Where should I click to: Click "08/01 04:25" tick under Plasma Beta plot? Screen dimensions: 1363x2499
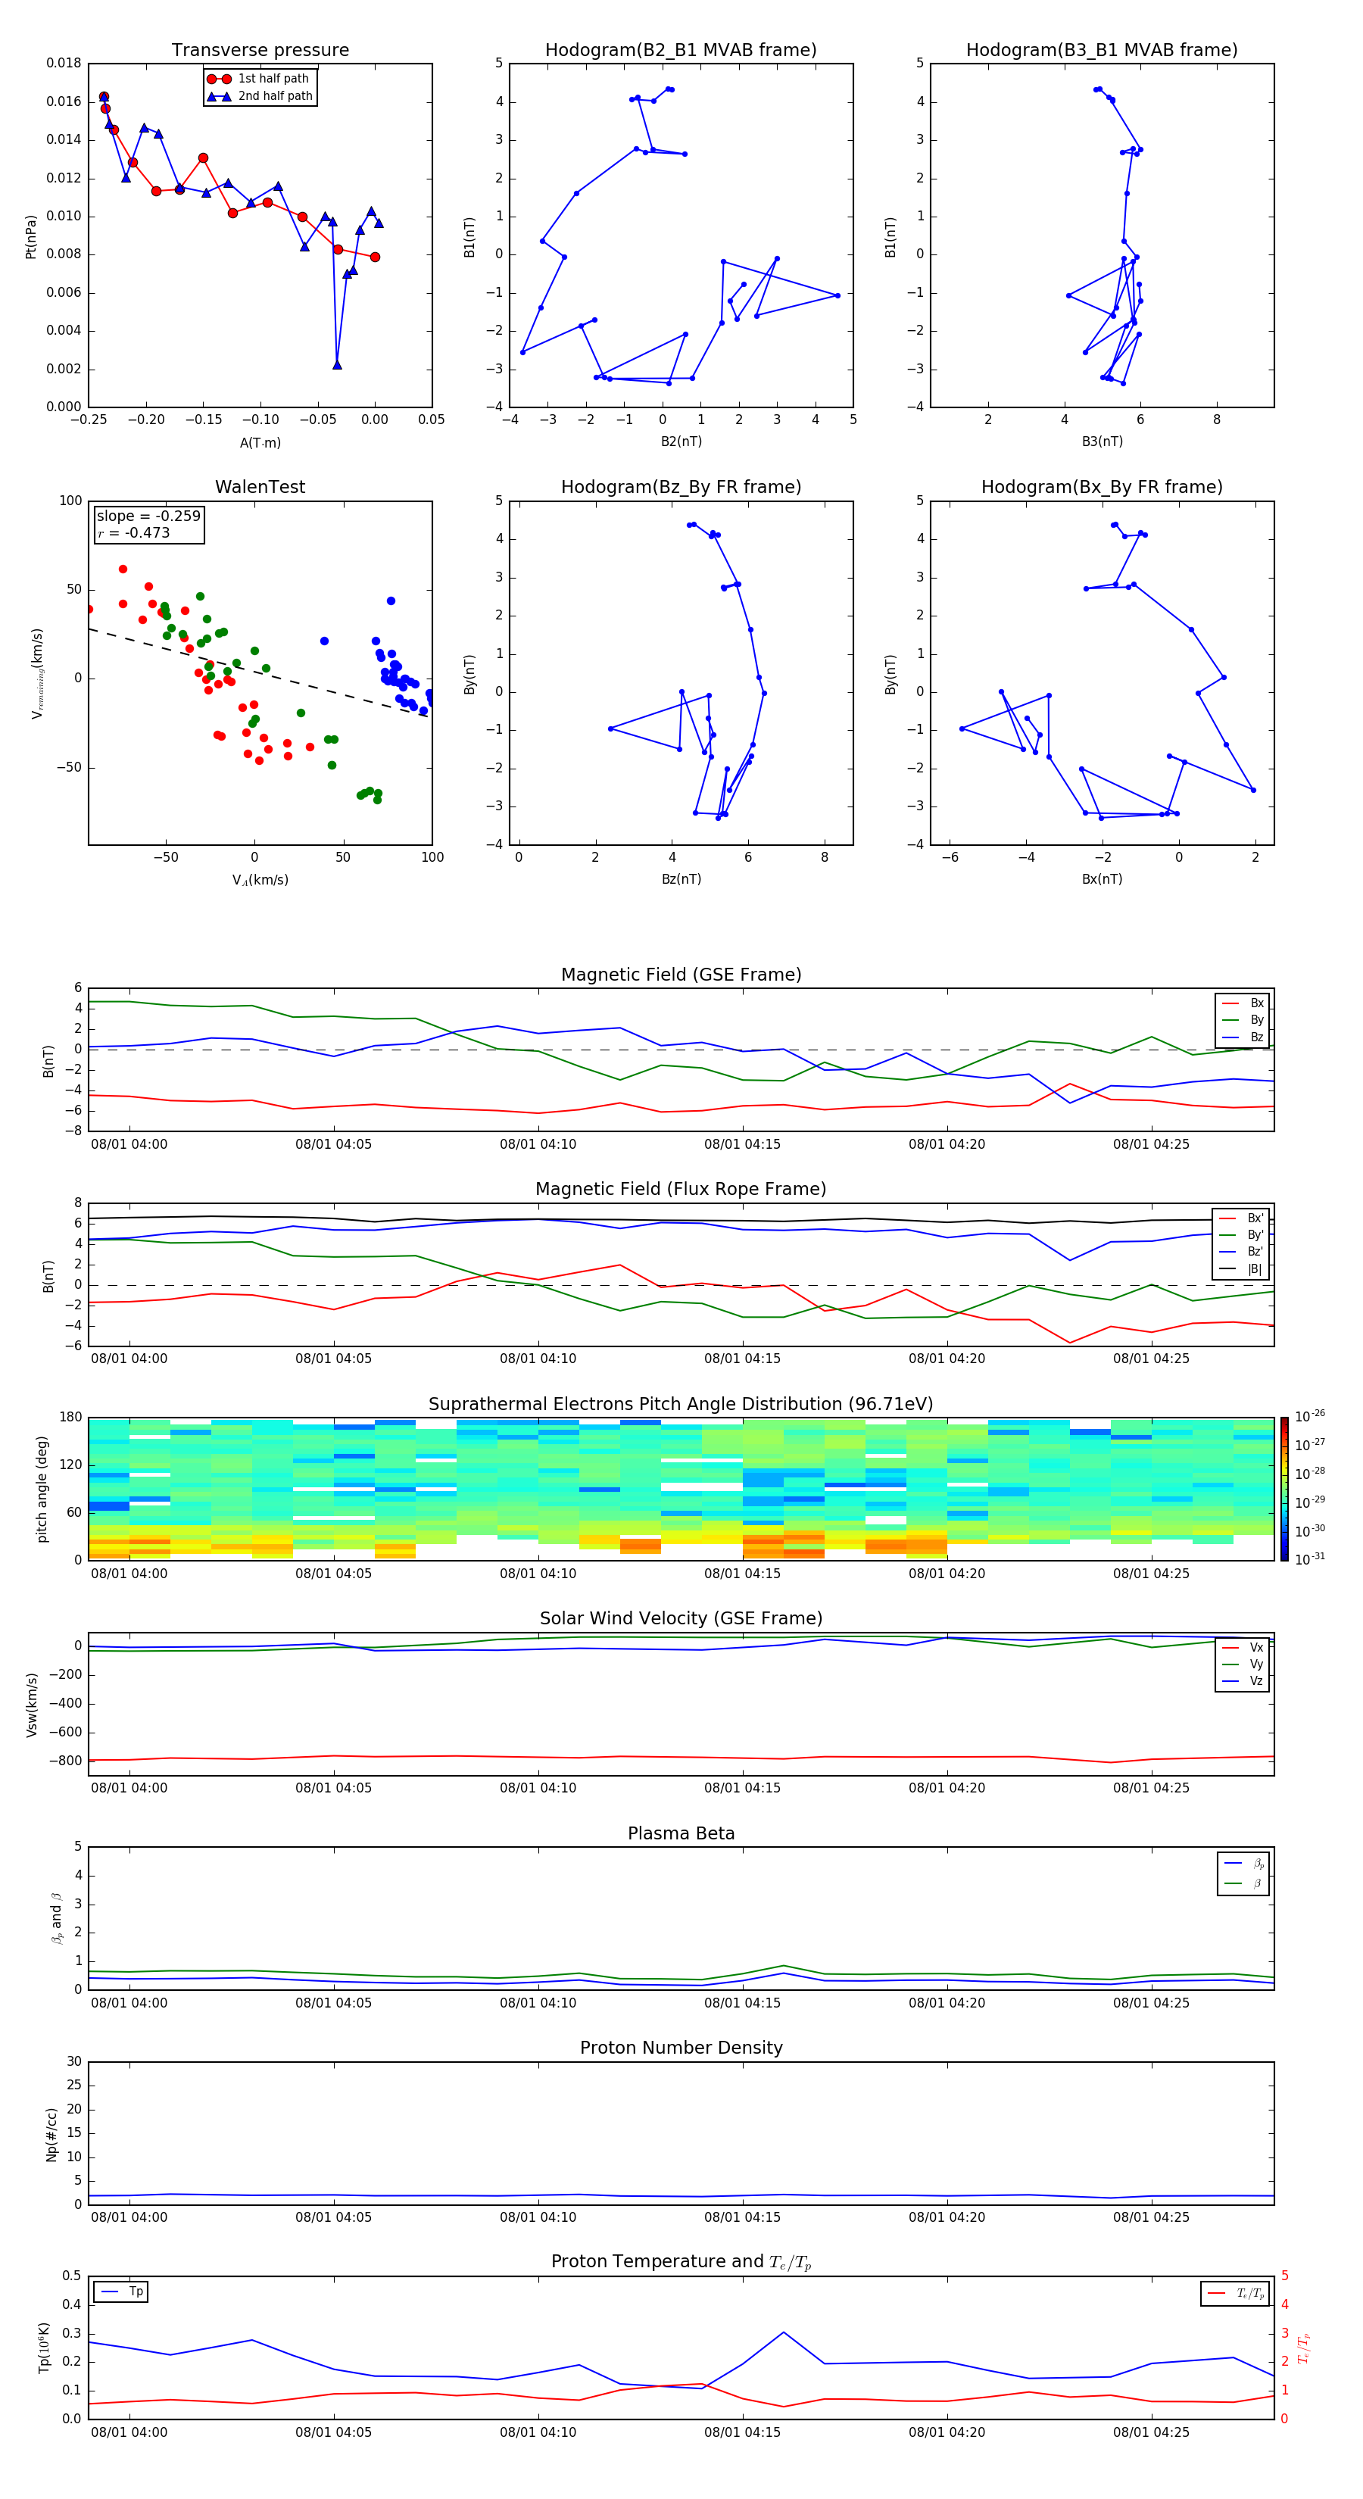pyautogui.click(x=1150, y=2002)
